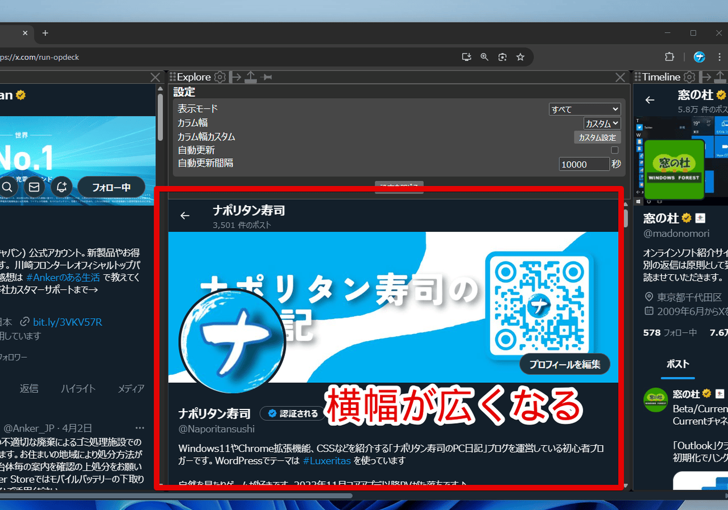Click the upload-style icon in Explore column header
Screen dimensions: 728x510
[251, 77]
